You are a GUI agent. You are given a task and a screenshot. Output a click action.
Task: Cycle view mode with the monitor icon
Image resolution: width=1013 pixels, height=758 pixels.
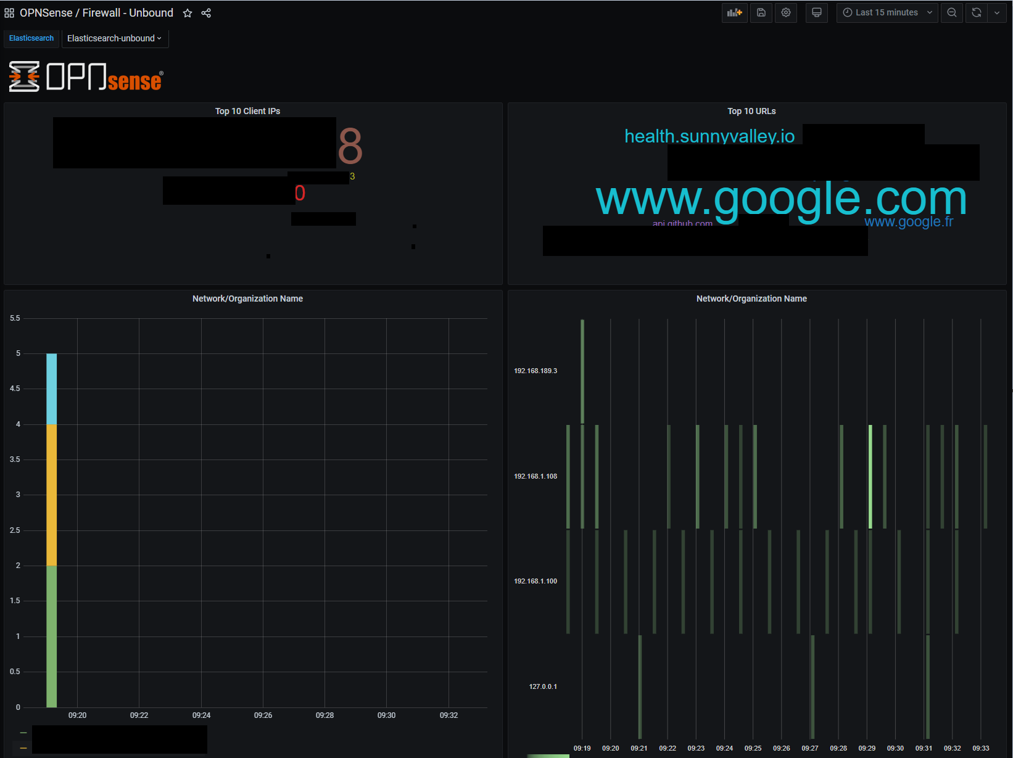point(816,12)
